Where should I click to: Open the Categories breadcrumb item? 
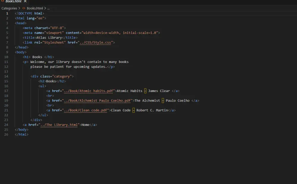click(10, 8)
